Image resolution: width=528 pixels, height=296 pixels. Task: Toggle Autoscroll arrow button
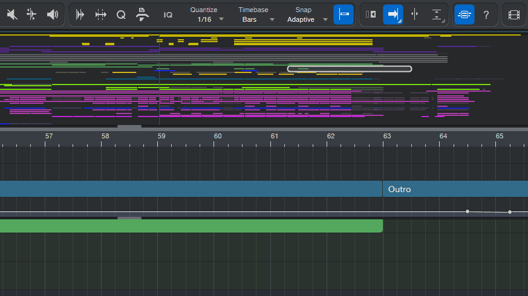(393, 14)
